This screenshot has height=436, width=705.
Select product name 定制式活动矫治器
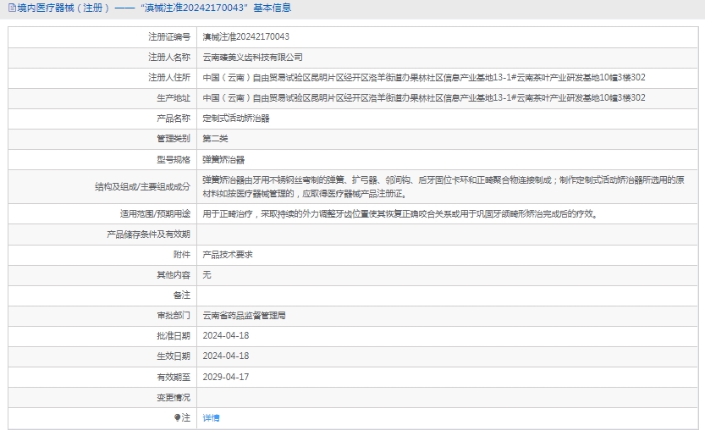pos(235,119)
